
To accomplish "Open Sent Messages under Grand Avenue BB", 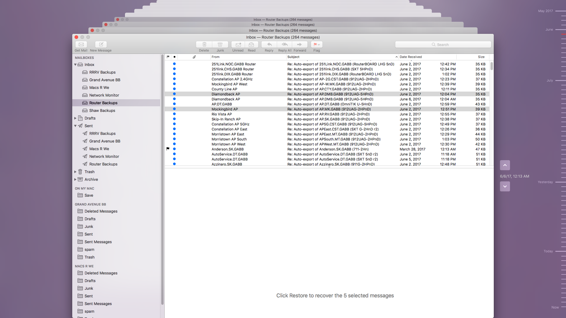I will tap(116, 242).
